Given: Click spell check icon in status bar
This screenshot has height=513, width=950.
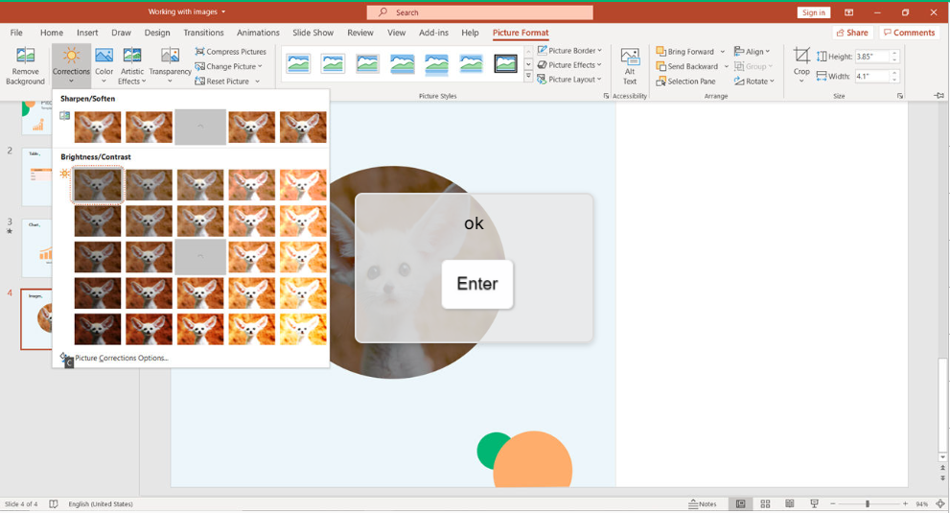Looking at the screenshot, I should pos(54,504).
